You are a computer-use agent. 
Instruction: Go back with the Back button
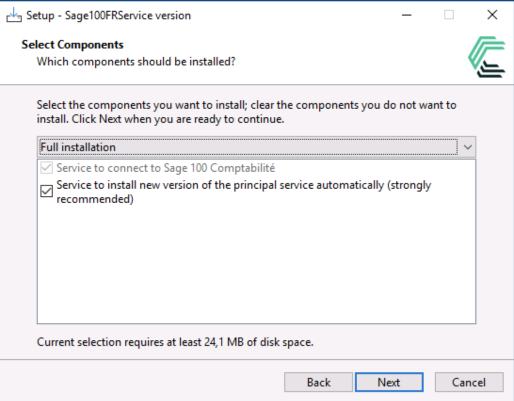click(x=318, y=382)
